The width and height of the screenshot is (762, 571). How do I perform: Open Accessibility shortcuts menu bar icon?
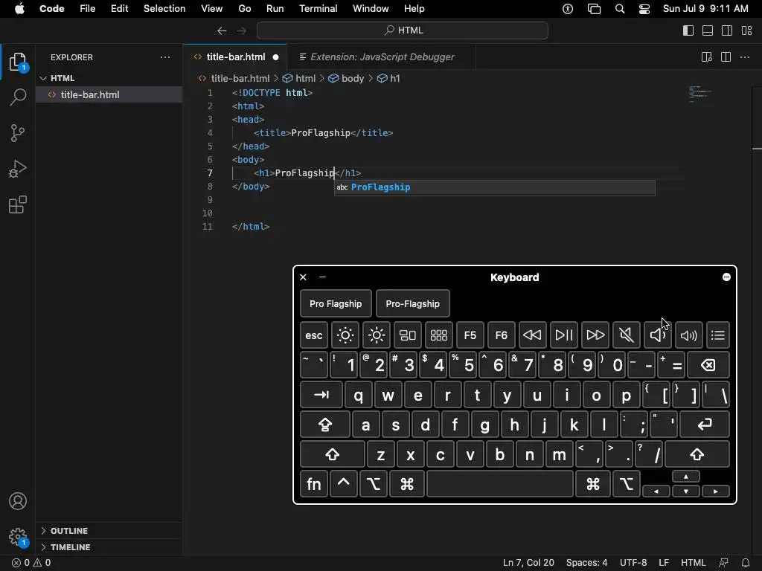pyautogui.click(x=568, y=9)
